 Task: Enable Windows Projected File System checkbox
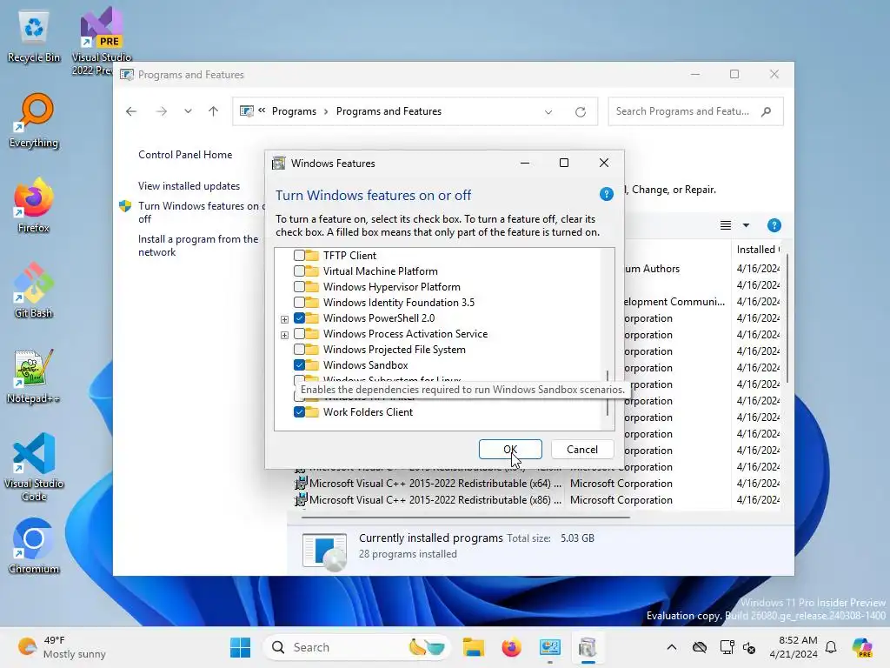[x=299, y=350]
